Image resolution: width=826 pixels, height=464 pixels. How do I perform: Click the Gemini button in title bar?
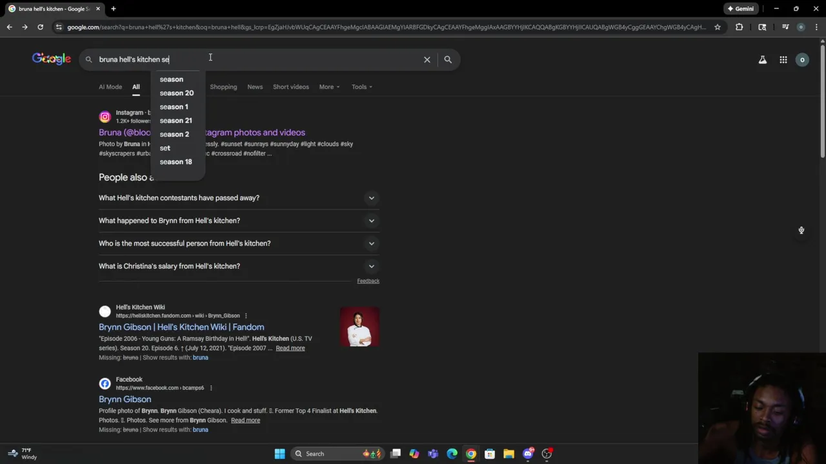pyautogui.click(x=740, y=8)
